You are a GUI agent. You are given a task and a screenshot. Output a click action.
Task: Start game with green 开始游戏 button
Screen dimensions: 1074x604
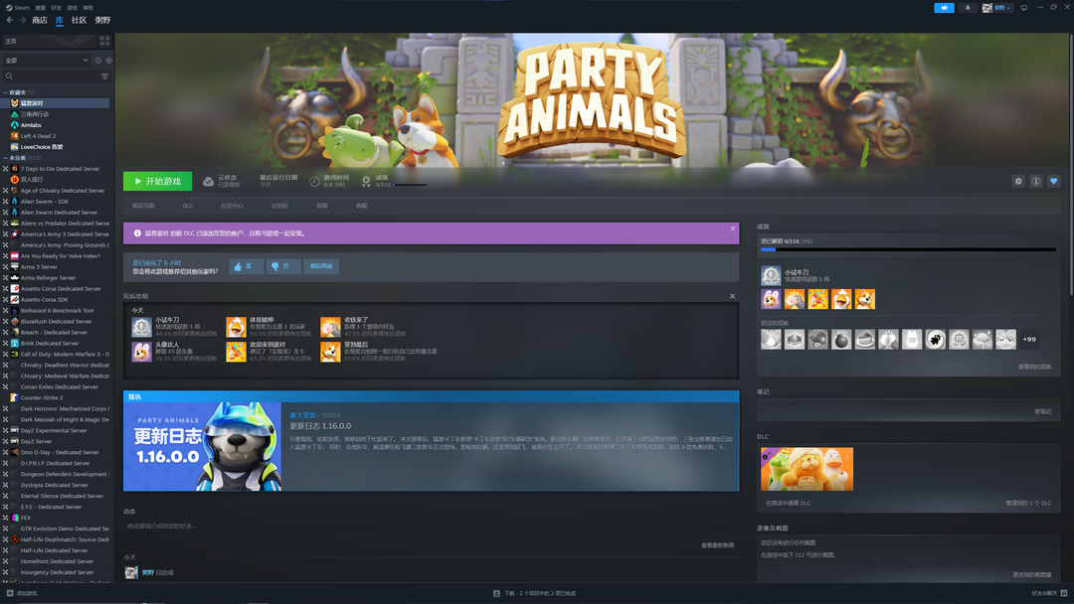pyautogui.click(x=157, y=181)
